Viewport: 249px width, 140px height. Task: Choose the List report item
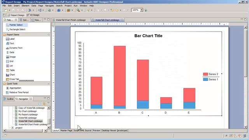9,66
